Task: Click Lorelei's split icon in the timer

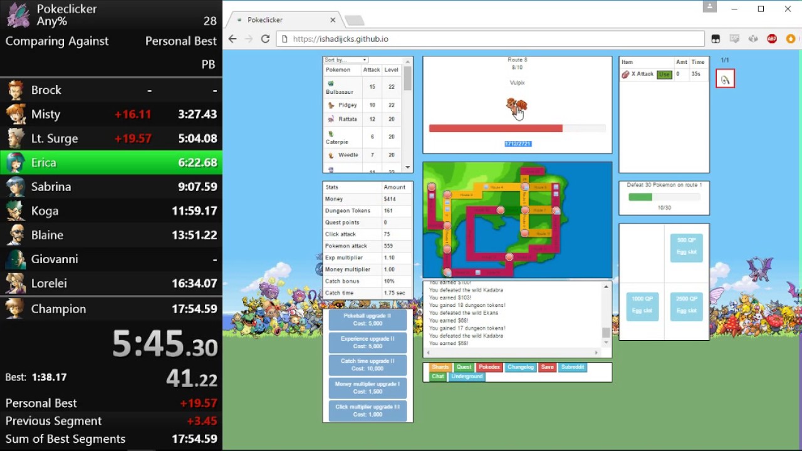Action: [x=16, y=283]
